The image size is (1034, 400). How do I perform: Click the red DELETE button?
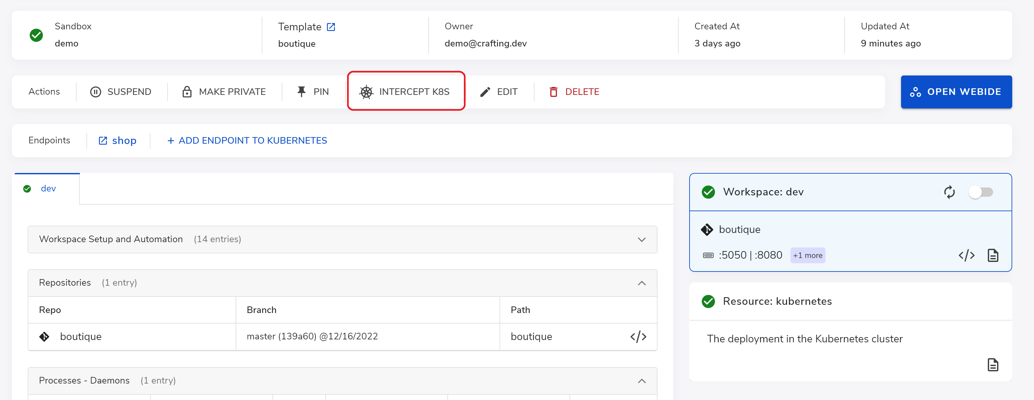pos(574,92)
